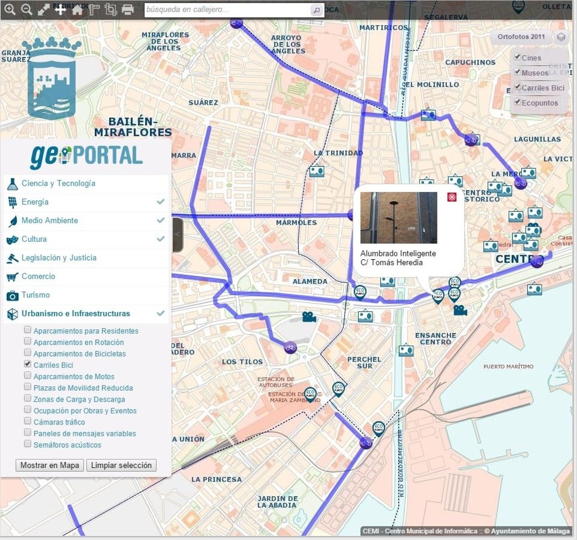Open the layers stack icon beside Ortofotos
This screenshot has height=540, width=577.
(x=561, y=37)
